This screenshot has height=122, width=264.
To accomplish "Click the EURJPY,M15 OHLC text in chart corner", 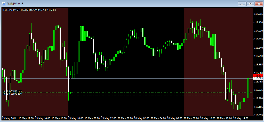I will point(30,10).
